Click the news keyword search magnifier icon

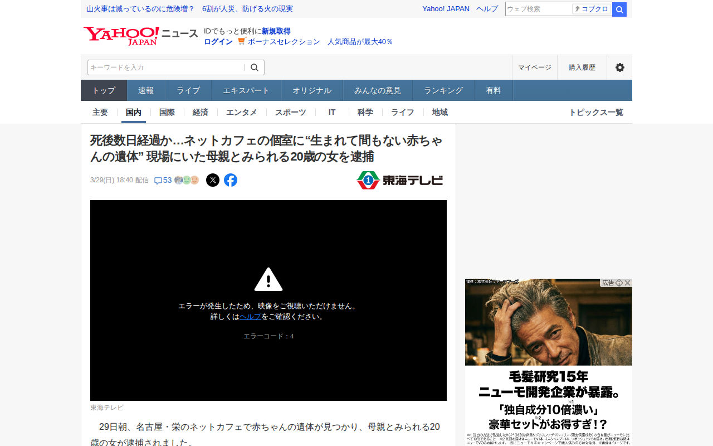[x=255, y=67]
